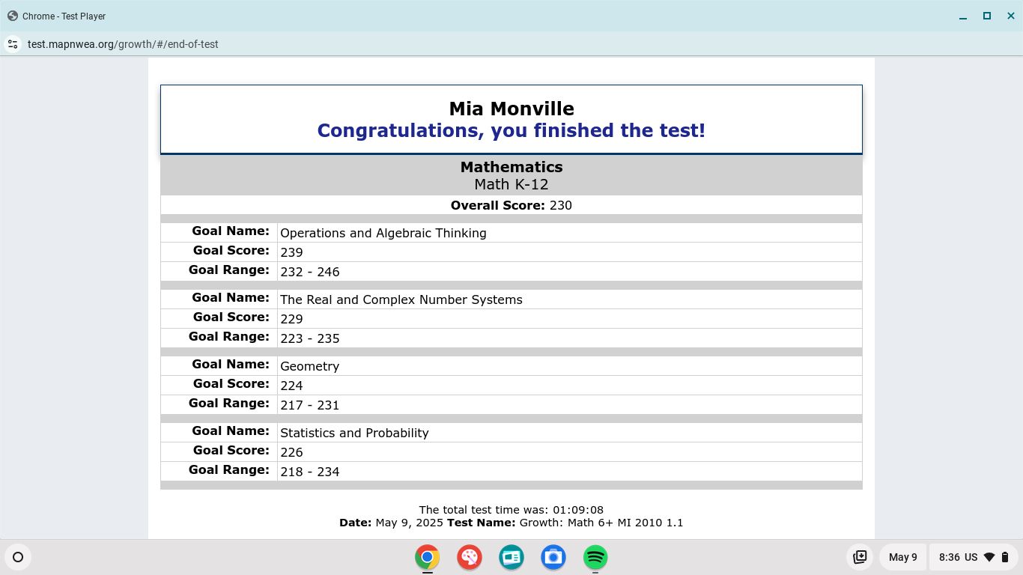This screenshot has height=575, width=1023.
Task: Open quick settings via 8:36 clock
Action: point(949,557)
